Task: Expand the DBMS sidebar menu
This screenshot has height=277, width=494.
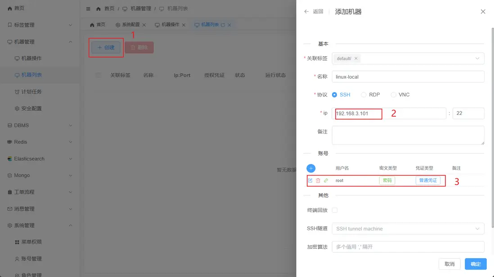Action: coord(40,125)
